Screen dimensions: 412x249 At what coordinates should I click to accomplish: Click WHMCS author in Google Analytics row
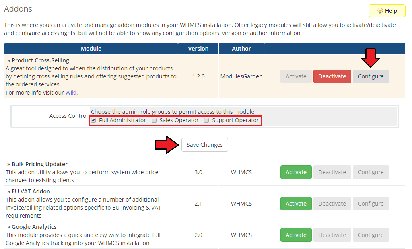click(x=241, y=235)
